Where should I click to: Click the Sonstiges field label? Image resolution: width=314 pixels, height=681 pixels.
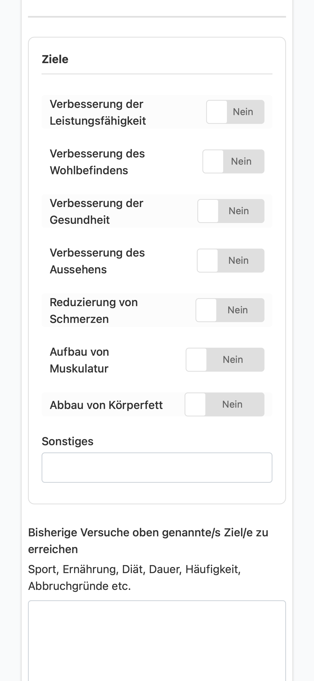point(68,441)
